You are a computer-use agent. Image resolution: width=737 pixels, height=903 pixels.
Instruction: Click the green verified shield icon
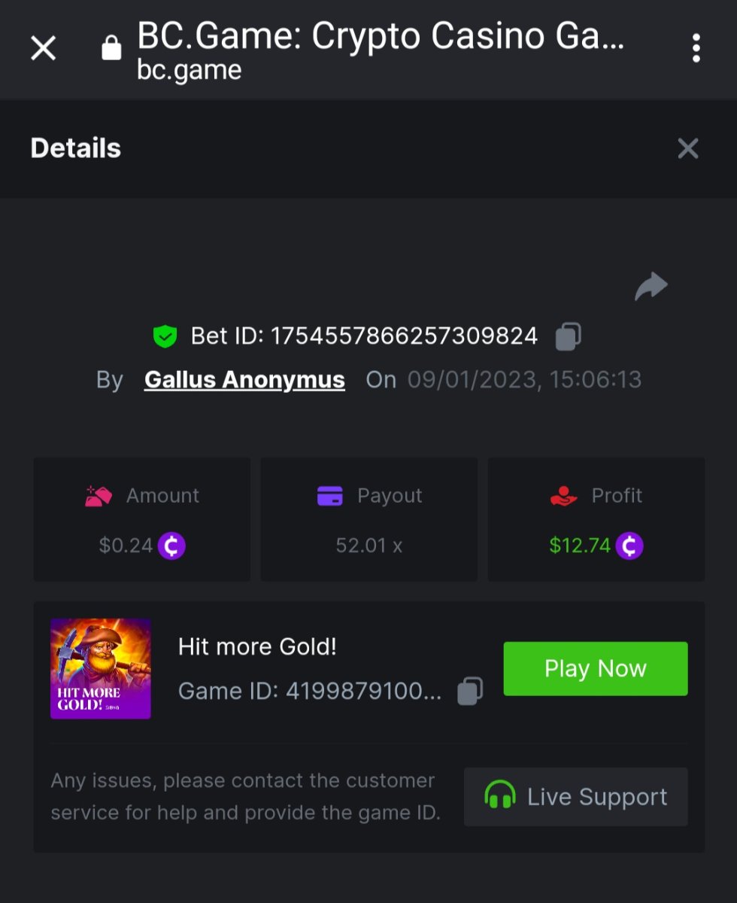click(165, 336)
